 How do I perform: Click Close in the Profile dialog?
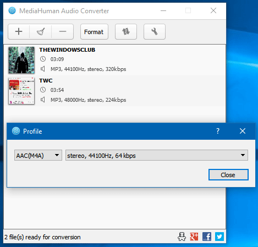tap(228, 175)
